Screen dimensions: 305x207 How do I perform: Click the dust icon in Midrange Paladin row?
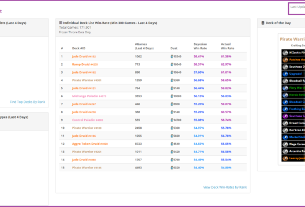[172, 96]
